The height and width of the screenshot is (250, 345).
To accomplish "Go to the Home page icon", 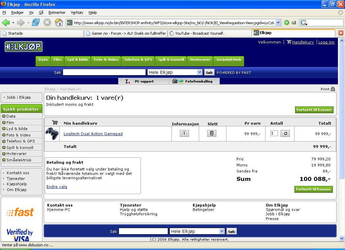I will pos(59,22).
